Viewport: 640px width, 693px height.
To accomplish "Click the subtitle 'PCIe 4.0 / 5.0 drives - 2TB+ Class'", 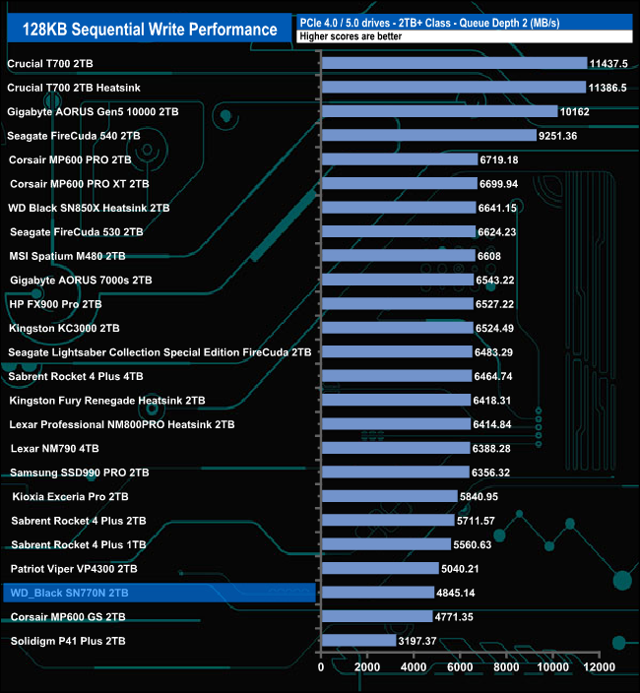I will [375, 23].
